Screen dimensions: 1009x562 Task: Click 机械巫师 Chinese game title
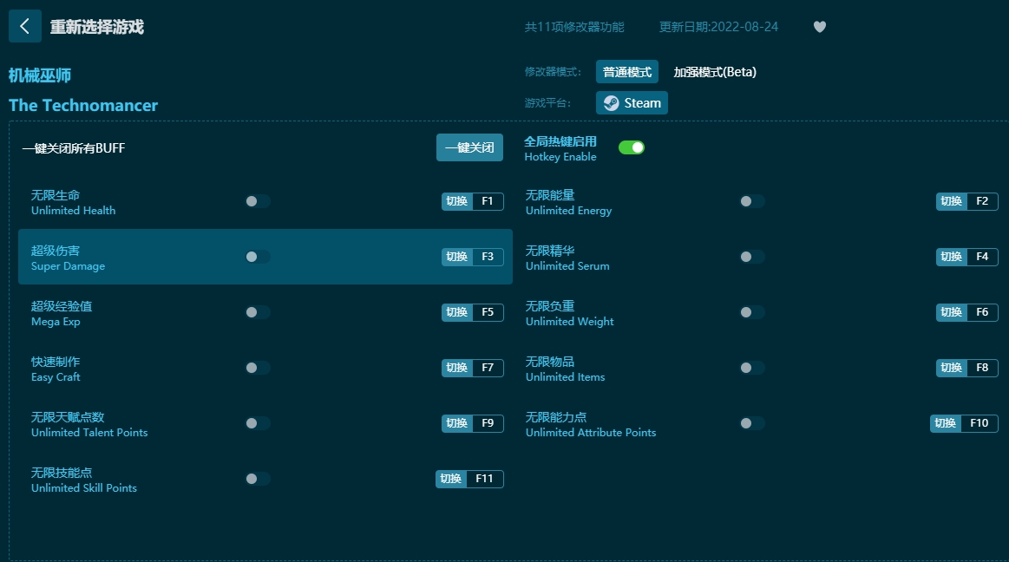pyautogui.click(x=40, y=75)
